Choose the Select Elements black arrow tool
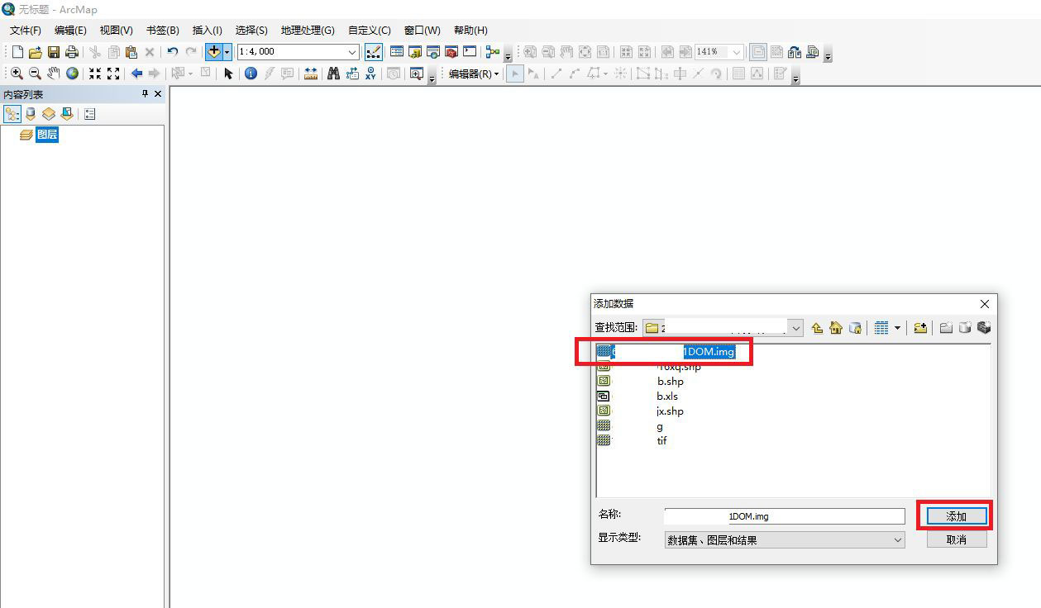1041x608 pixels. (229, 74)
